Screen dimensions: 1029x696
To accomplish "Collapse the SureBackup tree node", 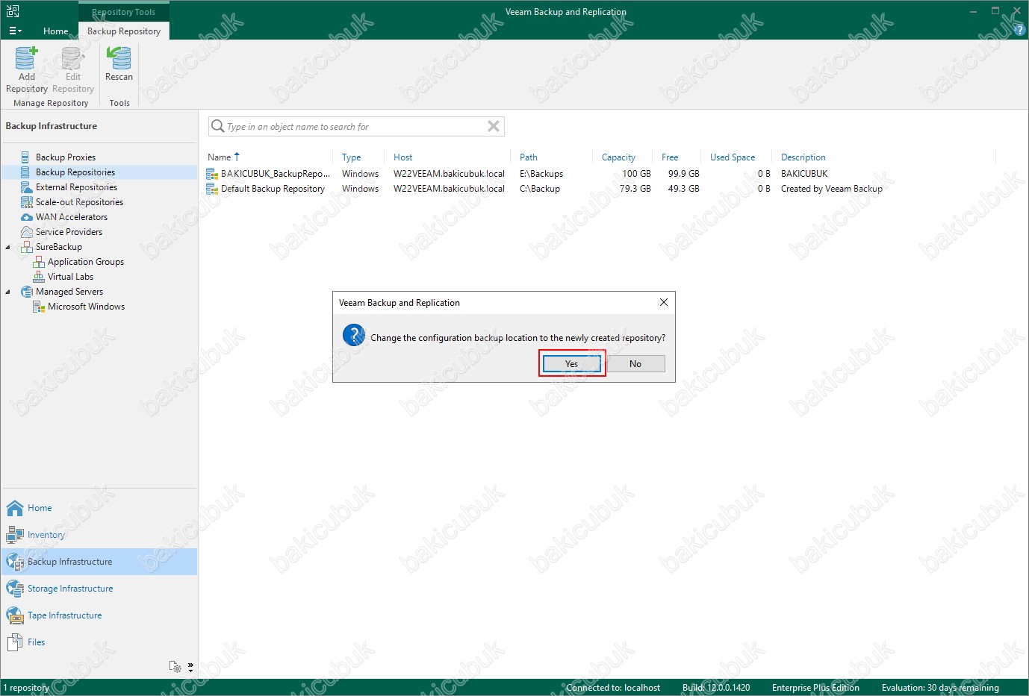I will (8, 247).
